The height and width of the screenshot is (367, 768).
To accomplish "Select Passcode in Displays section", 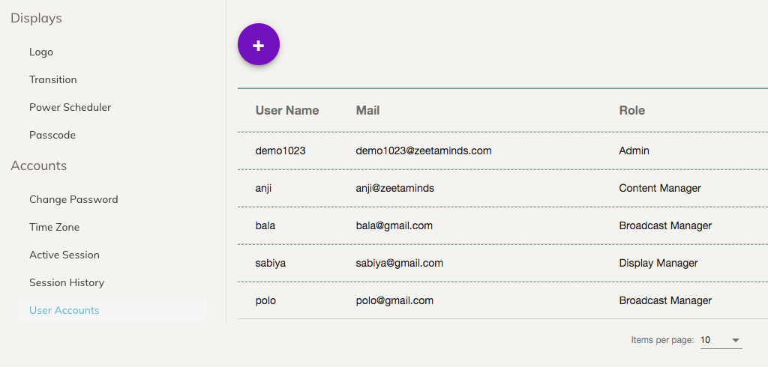I will coord(52,135).
